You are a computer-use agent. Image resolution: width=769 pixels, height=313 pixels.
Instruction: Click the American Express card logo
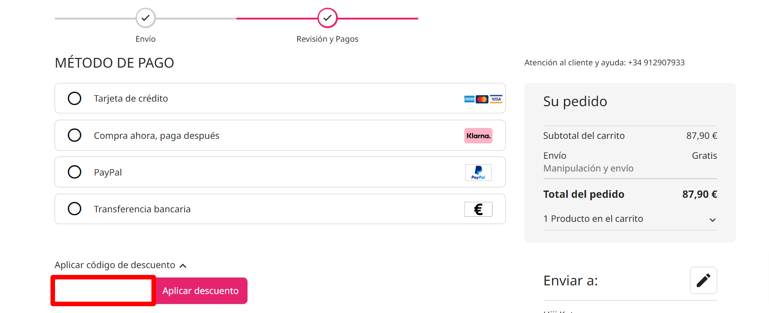pos(469,99)
